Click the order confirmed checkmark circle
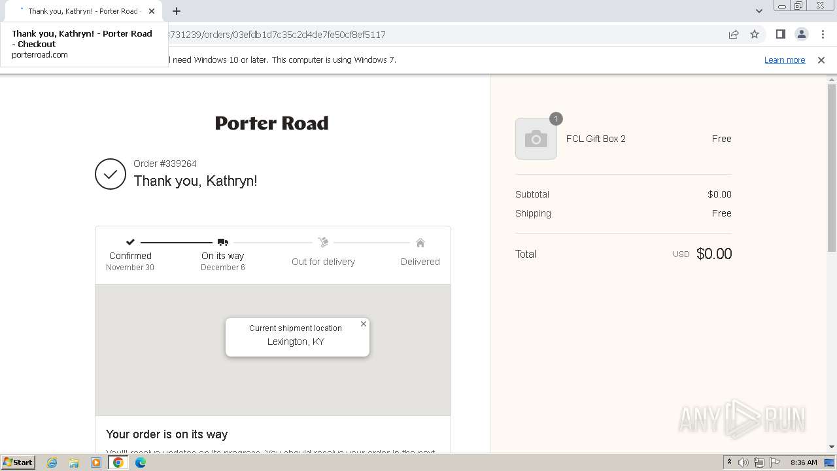The height and width of the screenshot is (471, 837). point(111,174)
